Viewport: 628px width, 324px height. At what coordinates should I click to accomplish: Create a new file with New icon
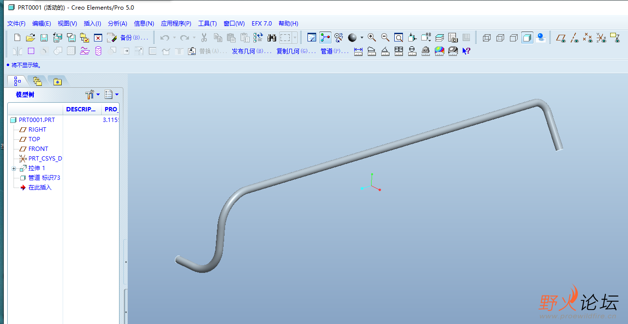pos(17,38)
